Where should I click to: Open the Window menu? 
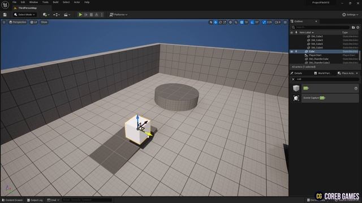pos(33,2)
